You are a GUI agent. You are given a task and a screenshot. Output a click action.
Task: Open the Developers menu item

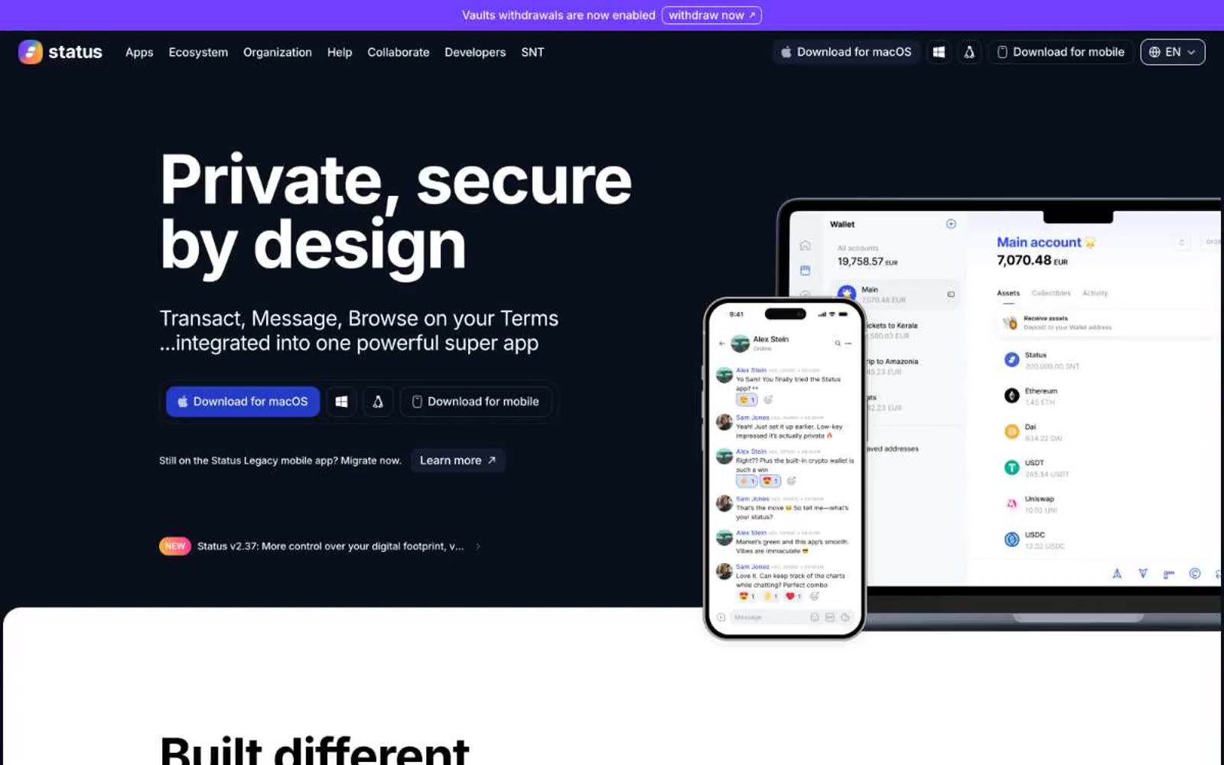click(x=475, y=52)
